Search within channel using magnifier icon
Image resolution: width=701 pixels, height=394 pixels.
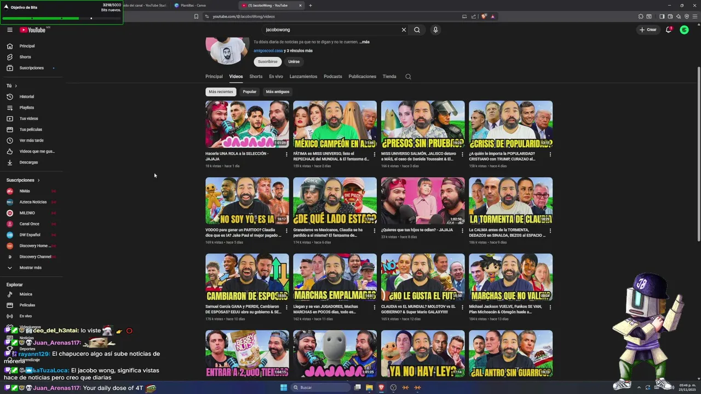pos(408,77)
